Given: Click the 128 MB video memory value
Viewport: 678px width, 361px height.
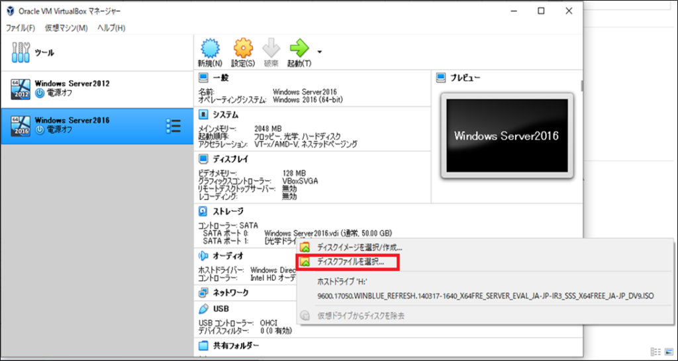Looking at the screenshot, I should 294,174.
